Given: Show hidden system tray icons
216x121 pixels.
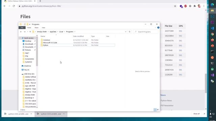Looking at the screenshot, I should tap(211, 111).
